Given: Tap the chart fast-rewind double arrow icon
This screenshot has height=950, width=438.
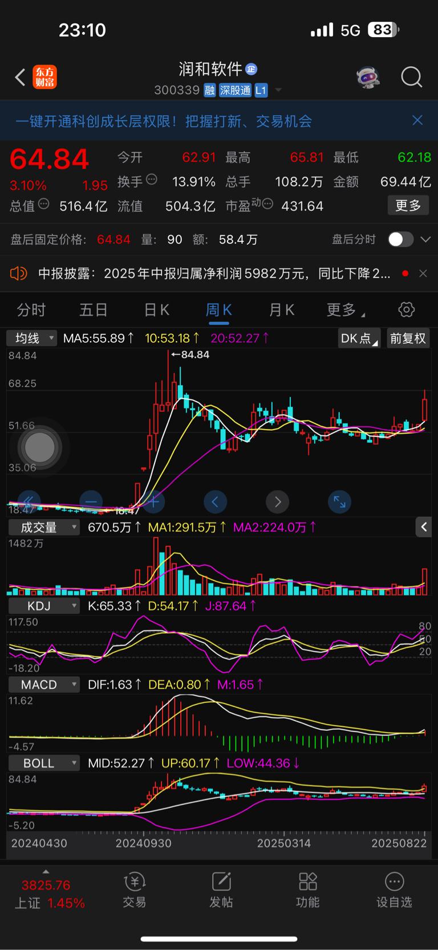Looking at the screenshot, I should pos(29,502).
